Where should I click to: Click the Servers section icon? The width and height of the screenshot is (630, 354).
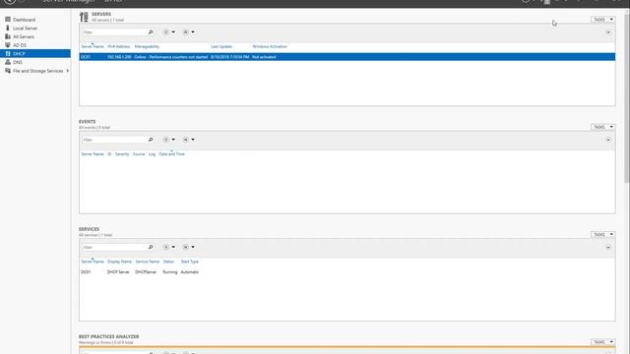pyautogui.click(x=84, y=17)
